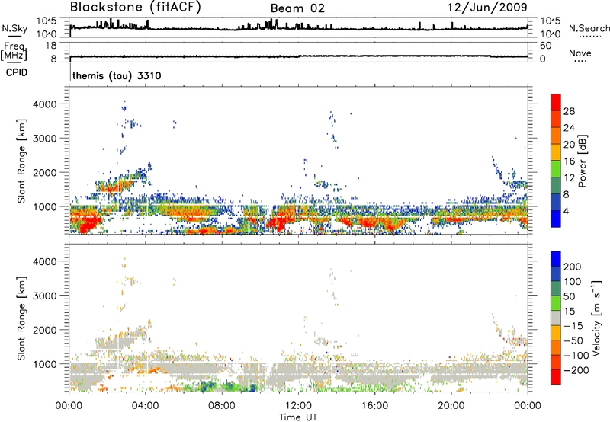Screen dimensions: 610x422
Task: Click the 18 tick on the frequency axis
Action: coord(51,46)
